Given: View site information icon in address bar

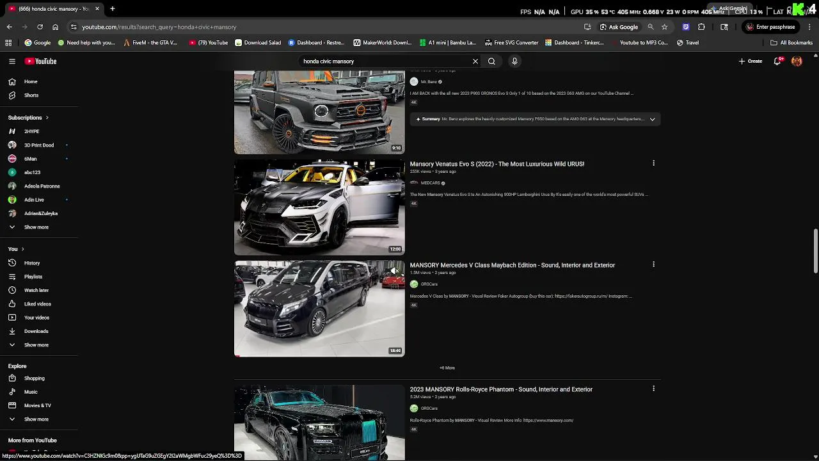Looking at the screenshot, I should (x=74, y=27).
